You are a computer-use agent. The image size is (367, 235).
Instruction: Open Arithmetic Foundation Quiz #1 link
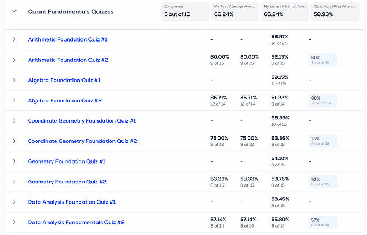click(x=67, y=40)
